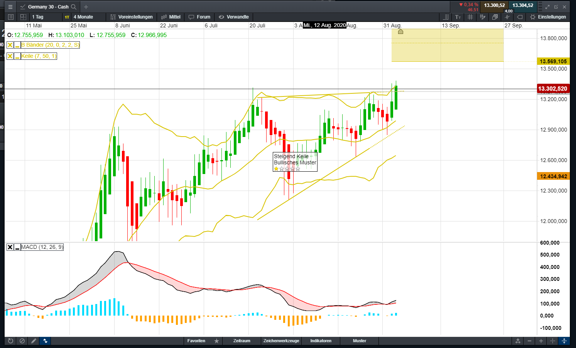Remove the Keile indicator
Viewport: 576px width, 348px height.
click(x=10, y=56)
